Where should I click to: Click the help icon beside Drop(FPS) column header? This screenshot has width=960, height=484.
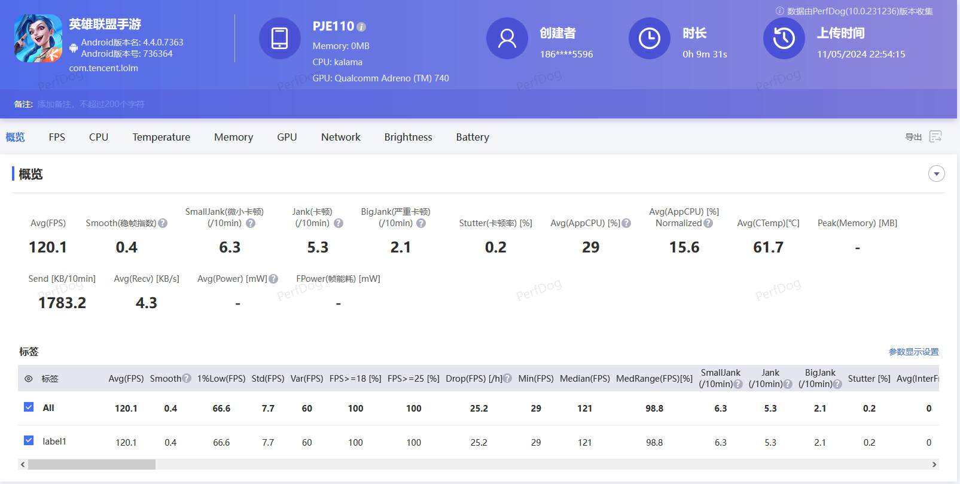click(507, 379)
